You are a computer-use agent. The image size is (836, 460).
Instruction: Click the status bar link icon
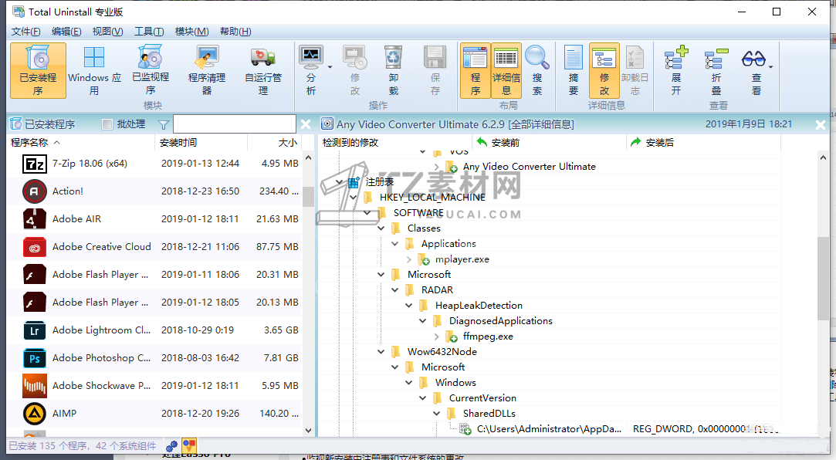(x=171, y=445)
